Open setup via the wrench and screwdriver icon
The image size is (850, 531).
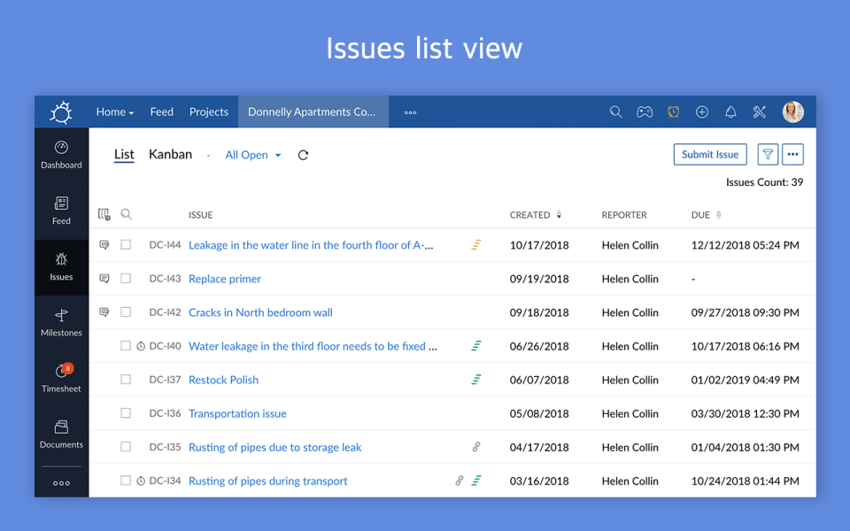[759, 112]
